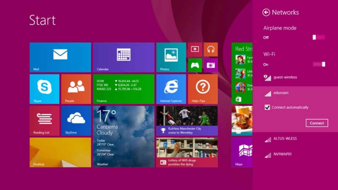Select the ALTUS-WLESS network

pyautogui.click(x=285, y=139)
